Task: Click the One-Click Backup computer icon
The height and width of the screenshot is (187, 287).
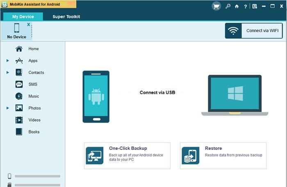Action: (95, 156)
